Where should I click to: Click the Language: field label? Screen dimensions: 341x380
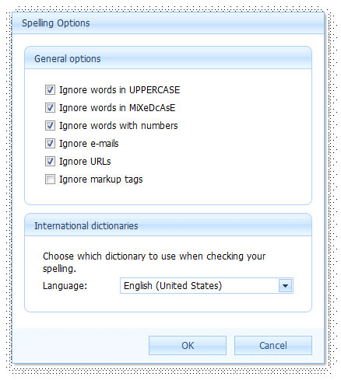[65, 286]
